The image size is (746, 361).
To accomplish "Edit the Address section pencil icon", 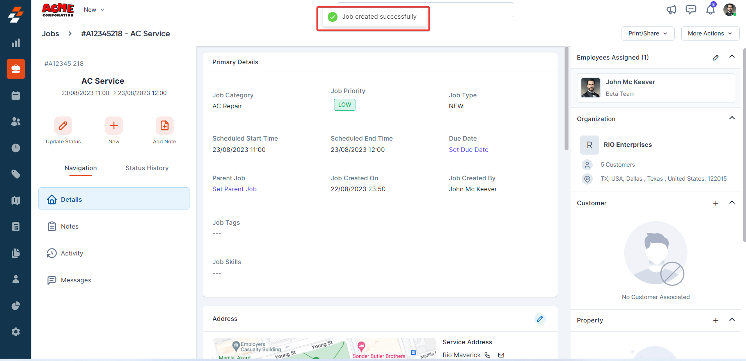I will point(540,319).
